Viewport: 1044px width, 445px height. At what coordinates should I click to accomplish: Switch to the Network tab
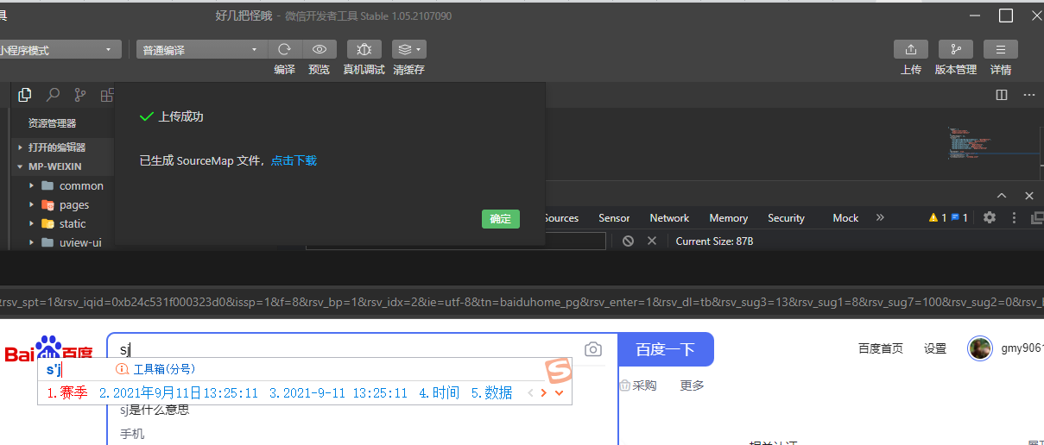(x=669, y=218)
